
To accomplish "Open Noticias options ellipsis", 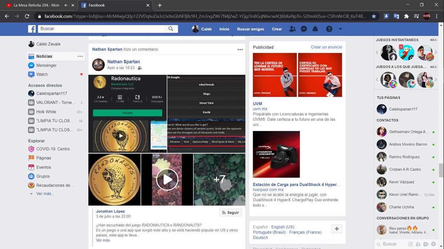I will pos(80,56).
